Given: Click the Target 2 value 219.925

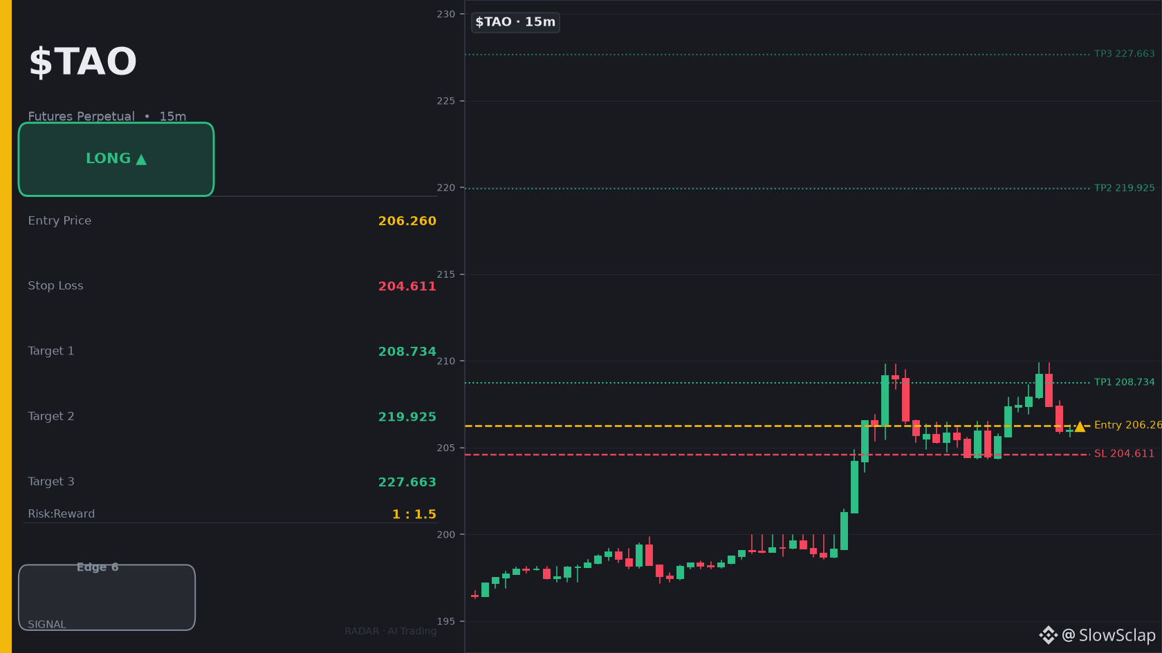Looking at the screenshot, I should point(407,417).
